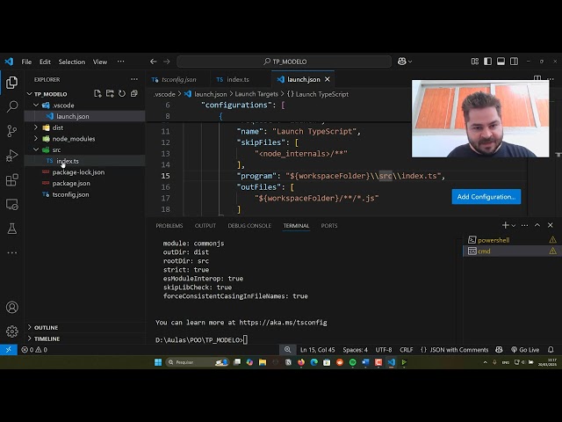Open notifications bell in status bar
562x422 pixels.
pos(551,350)
